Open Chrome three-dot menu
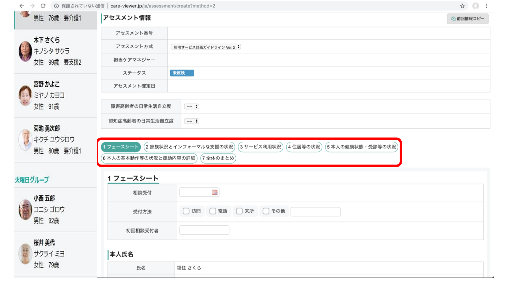 pyautogui.click(x=486, y=6)
